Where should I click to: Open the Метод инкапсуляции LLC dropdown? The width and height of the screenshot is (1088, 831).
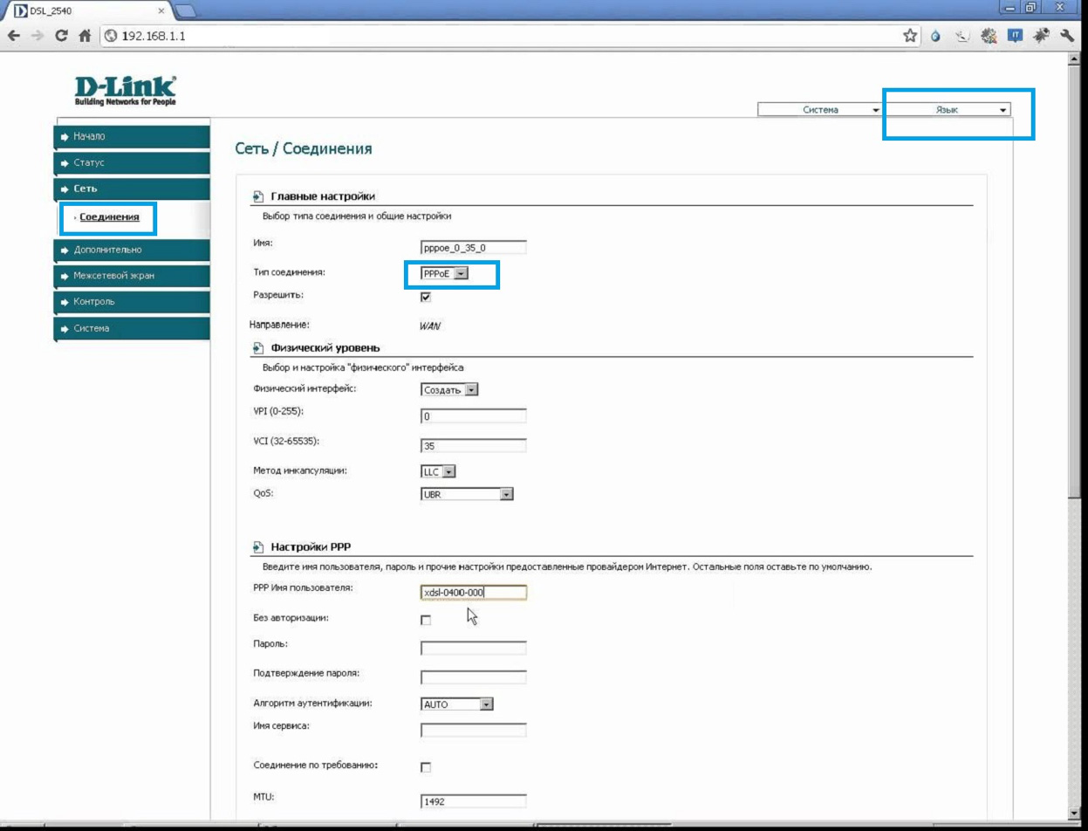click(x=439, y=472)
